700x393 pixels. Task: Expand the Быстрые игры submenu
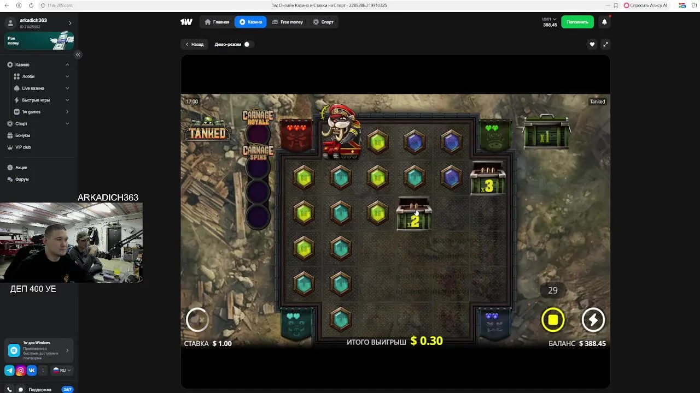click(67, 100)
